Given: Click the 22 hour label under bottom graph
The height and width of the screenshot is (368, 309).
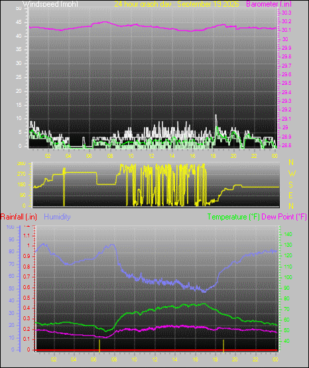Looking at the screenshot, I should coord(255,359).
